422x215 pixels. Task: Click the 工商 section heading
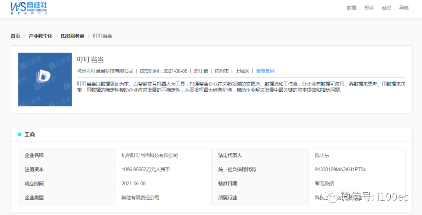point(30,134)
